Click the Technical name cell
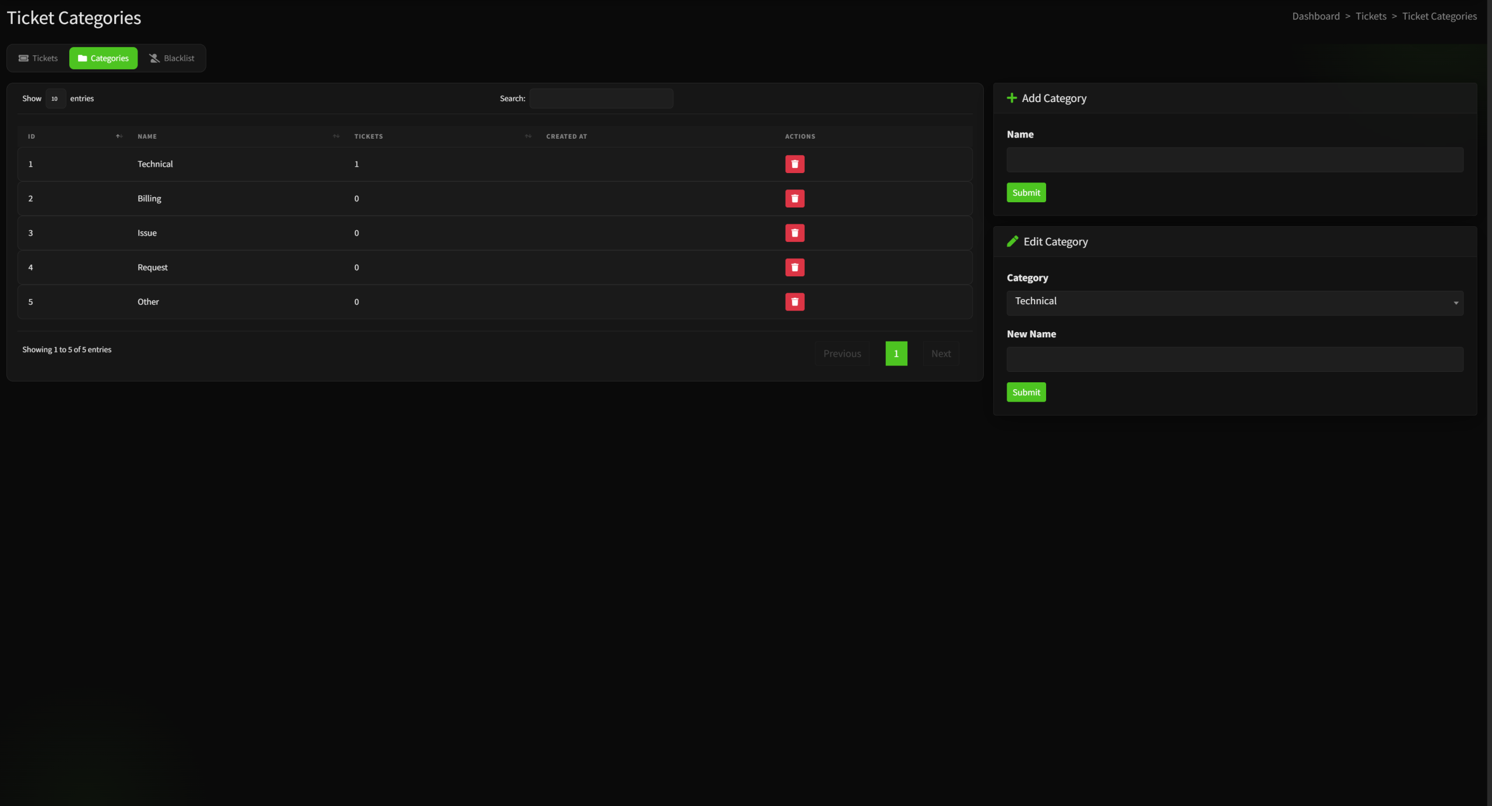Viewport: 1492px width, 806px height. (155, 164)
